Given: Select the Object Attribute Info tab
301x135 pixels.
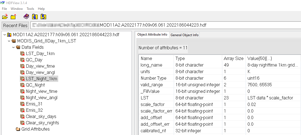Looking at the screenshot, I should pos(152,35).
